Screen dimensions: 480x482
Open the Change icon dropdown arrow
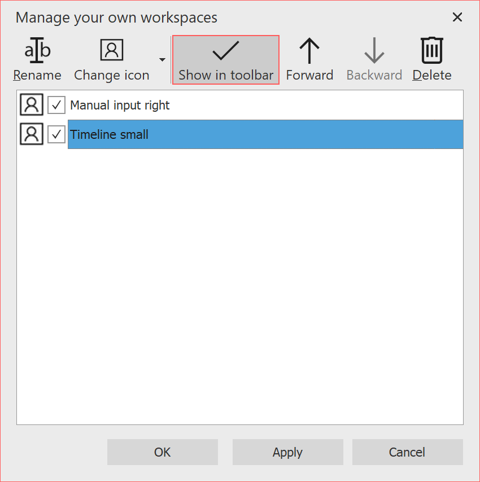(x=162, y=59)
